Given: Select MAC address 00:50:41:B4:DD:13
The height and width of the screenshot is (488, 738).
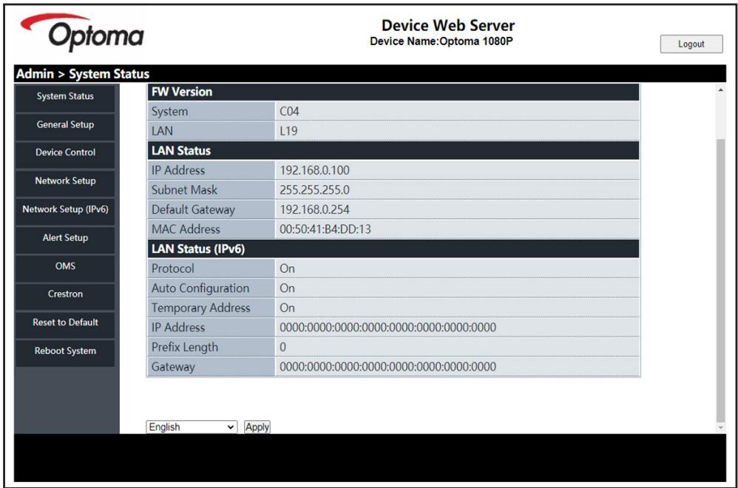Looking at the screenshot, I should (325, 230).
